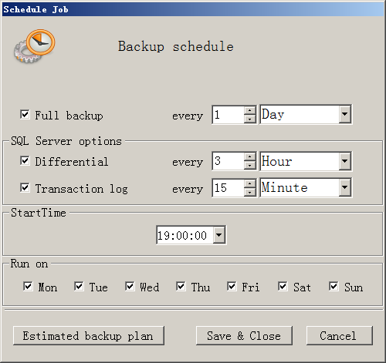Click the Differential interval field showing 3
This screenshot has height=363, width=386.
(x=229, y=161)
